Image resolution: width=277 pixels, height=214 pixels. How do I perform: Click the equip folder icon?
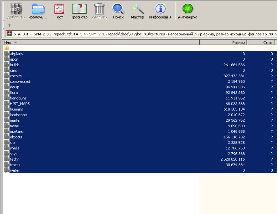point(6,87)
